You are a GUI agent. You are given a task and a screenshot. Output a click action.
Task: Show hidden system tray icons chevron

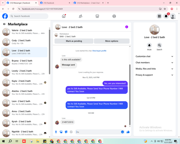(152, 141)
